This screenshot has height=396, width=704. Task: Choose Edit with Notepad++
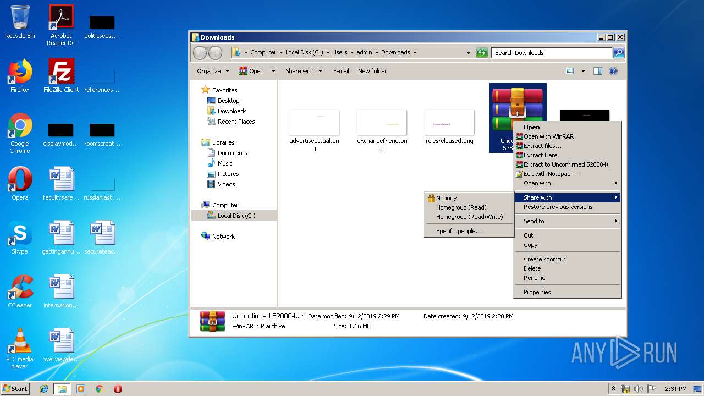568,174
